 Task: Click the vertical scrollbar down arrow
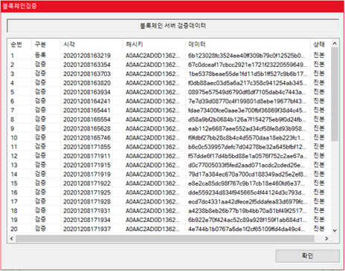coord(335,230)
